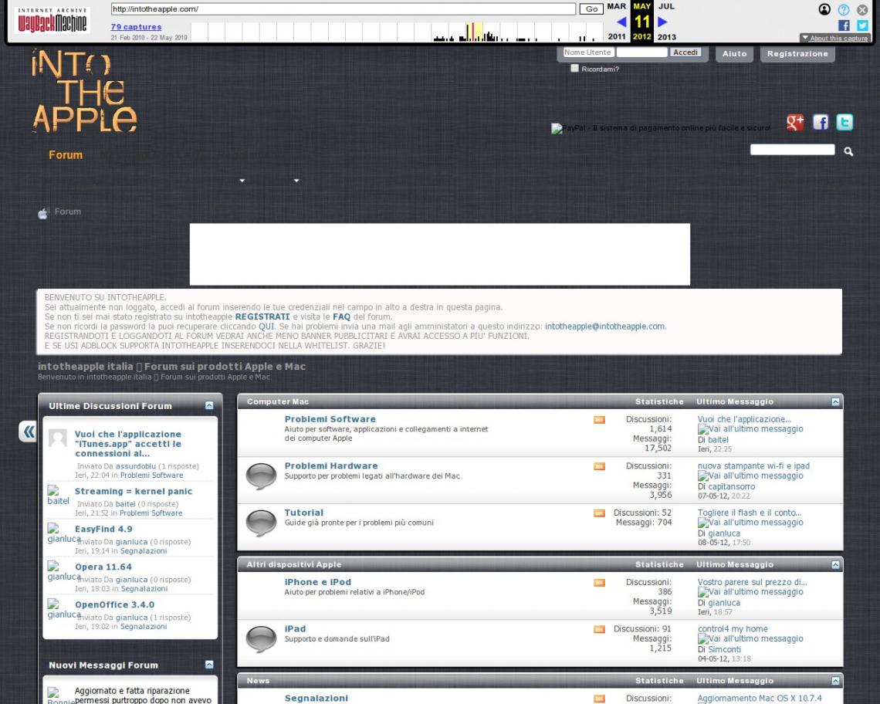Share capture on Facebook in Wayback toolbar
The image size is (880, 704).
[844, 25]
